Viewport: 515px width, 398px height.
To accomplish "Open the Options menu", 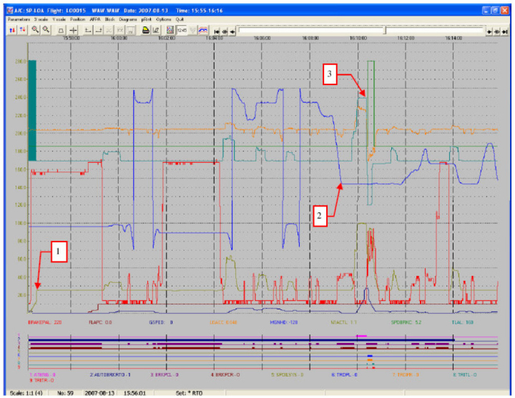I will 164,20.
